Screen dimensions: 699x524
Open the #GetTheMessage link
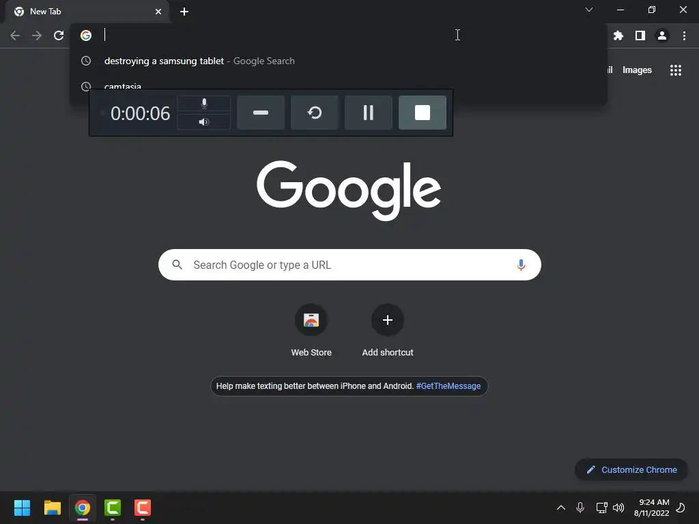point(448,386)
